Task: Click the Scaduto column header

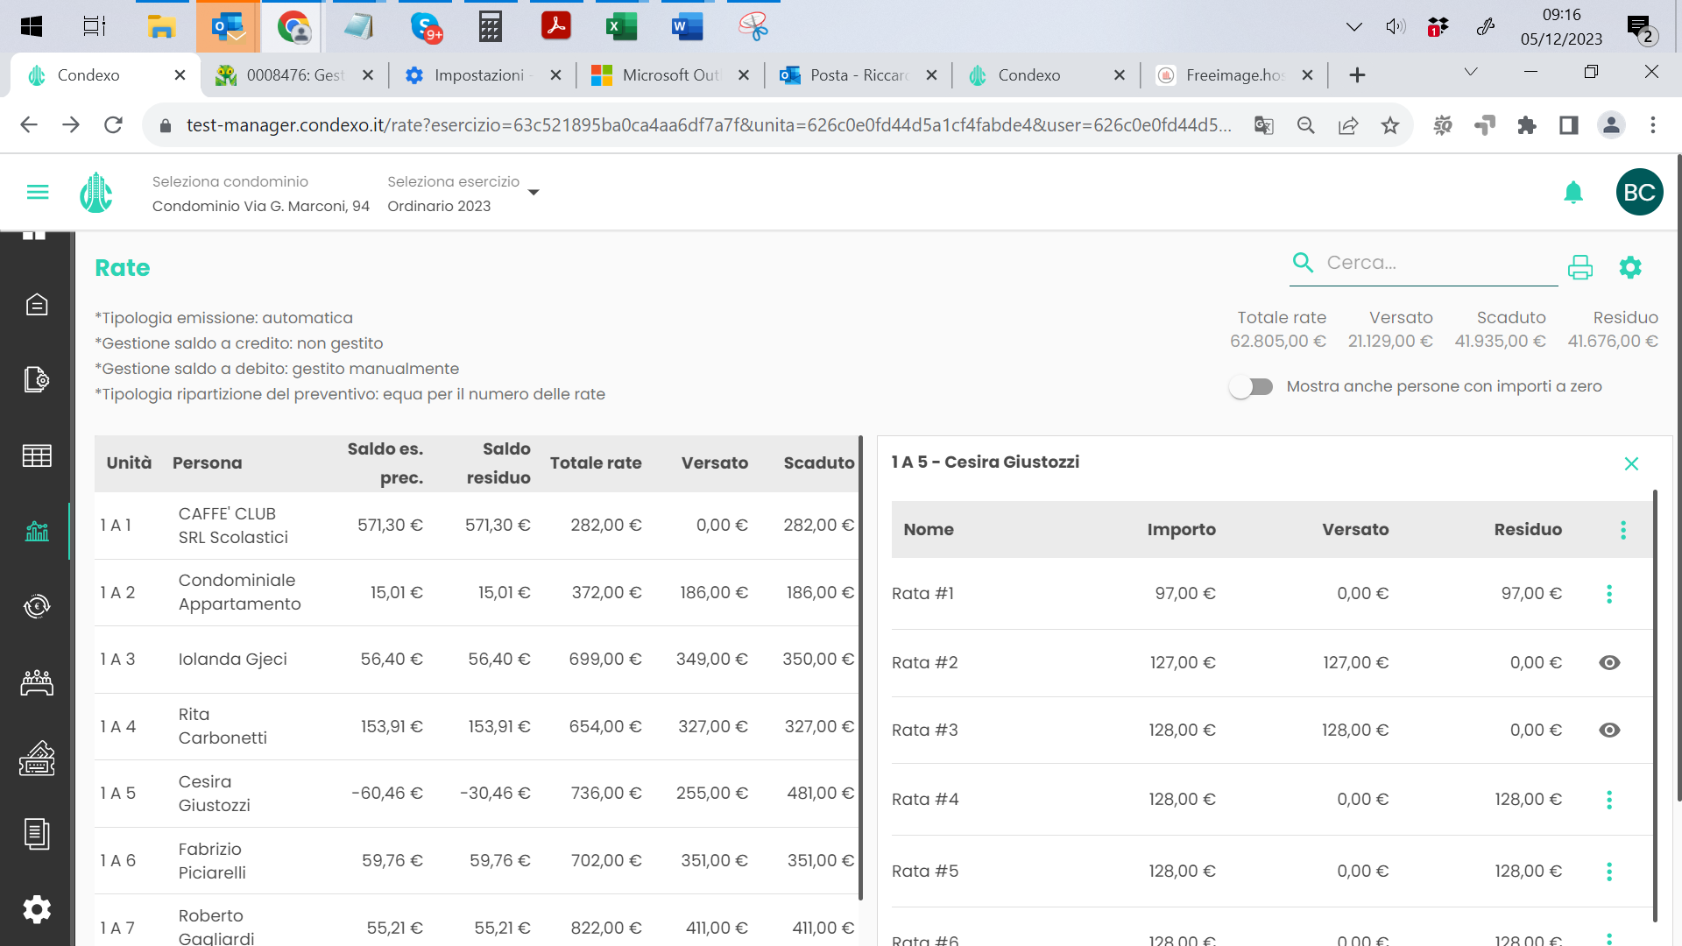Action: pos(819,463)
